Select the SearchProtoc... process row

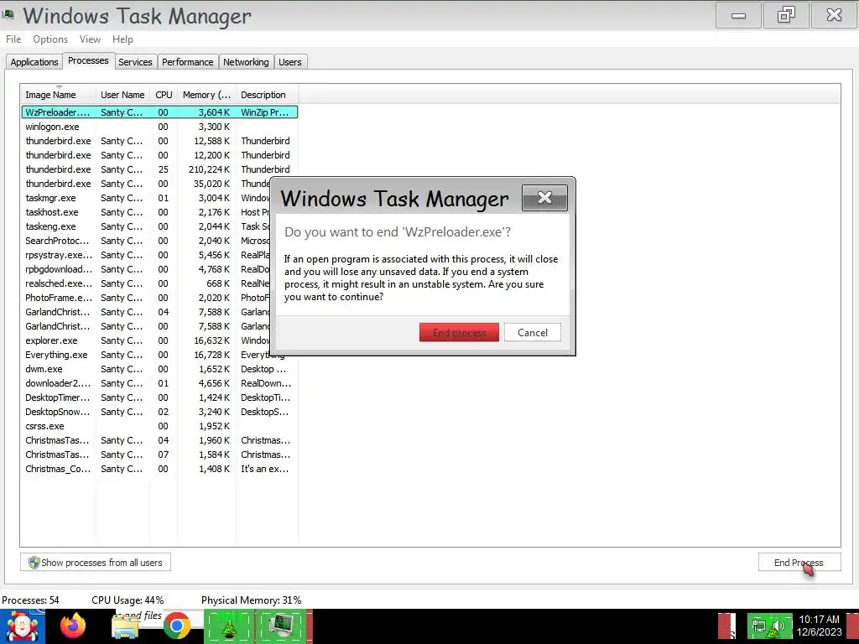tap(146, 241)
